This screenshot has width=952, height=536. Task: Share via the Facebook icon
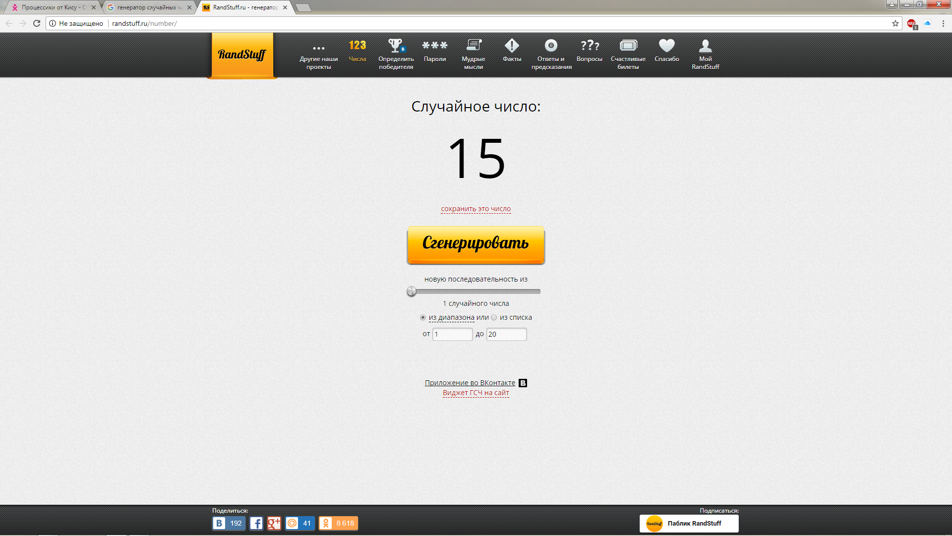point(256,524)
